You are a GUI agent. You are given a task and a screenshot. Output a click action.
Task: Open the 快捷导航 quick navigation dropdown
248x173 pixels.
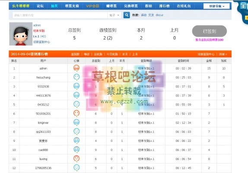(x=216, y=6)
